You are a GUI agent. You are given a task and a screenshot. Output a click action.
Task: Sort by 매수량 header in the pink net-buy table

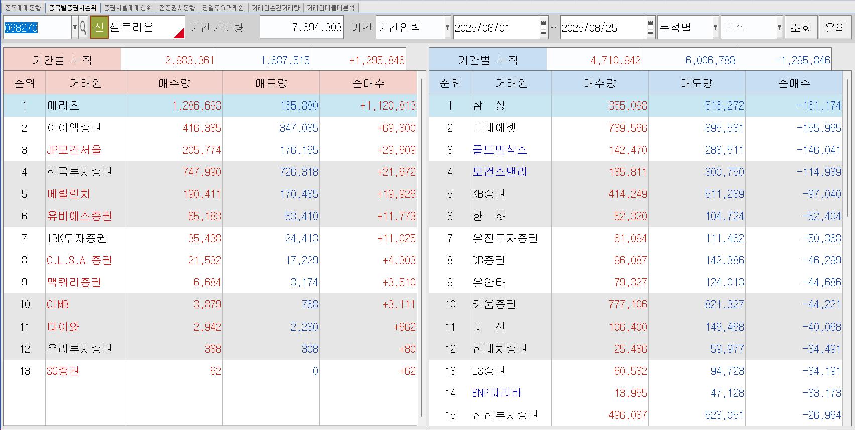[x=174, y=83]
